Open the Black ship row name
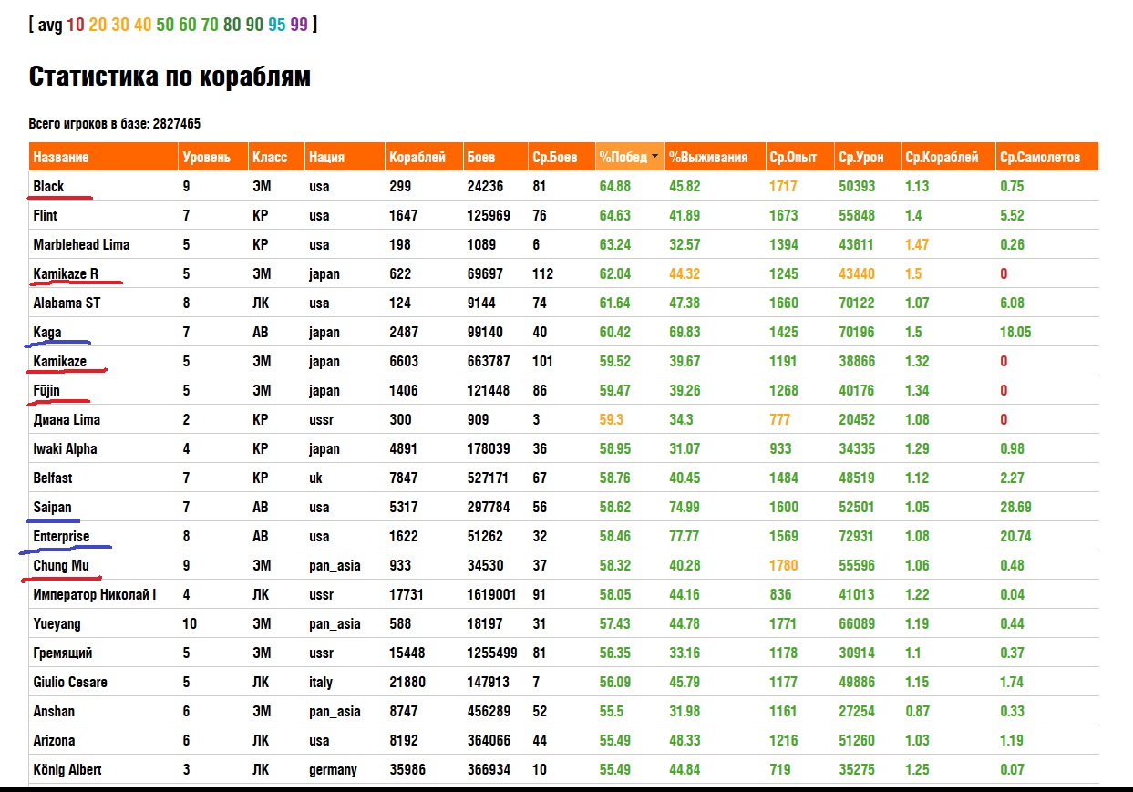 (x=48, y=186)
